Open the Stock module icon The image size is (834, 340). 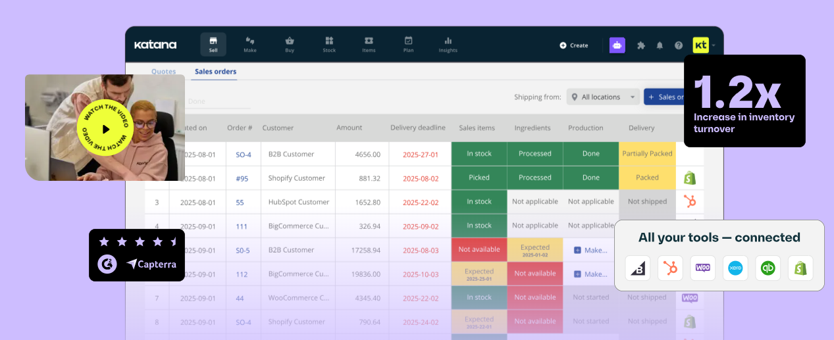tap(329, 44)
